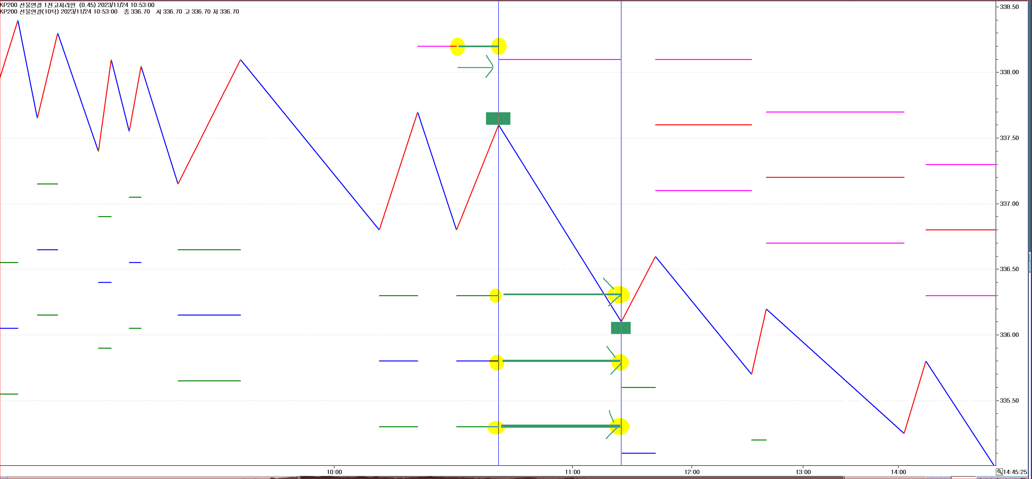
Task: Click the red horizontal line near 337.60
Action: (x=703, y=125)
